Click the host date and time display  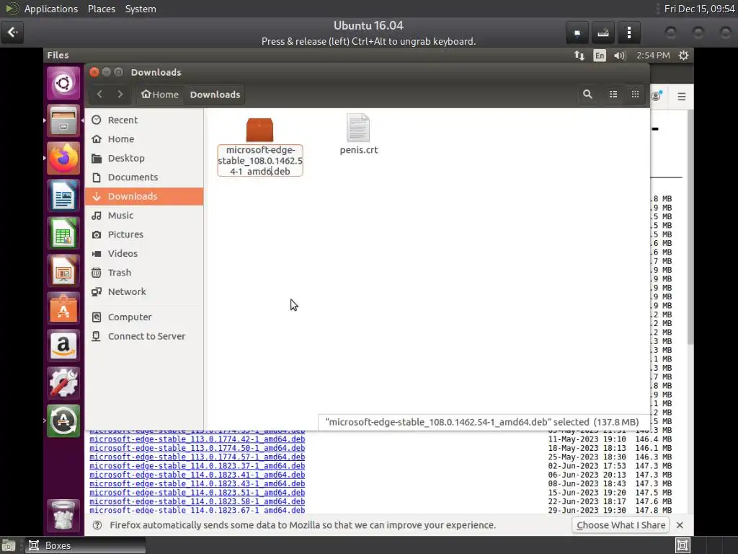click(699, 9)
